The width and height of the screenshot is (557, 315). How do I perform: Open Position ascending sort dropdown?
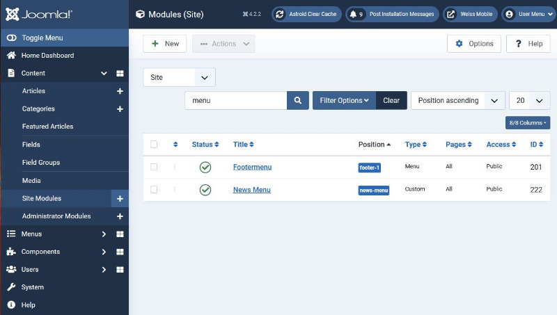point(458,100)
